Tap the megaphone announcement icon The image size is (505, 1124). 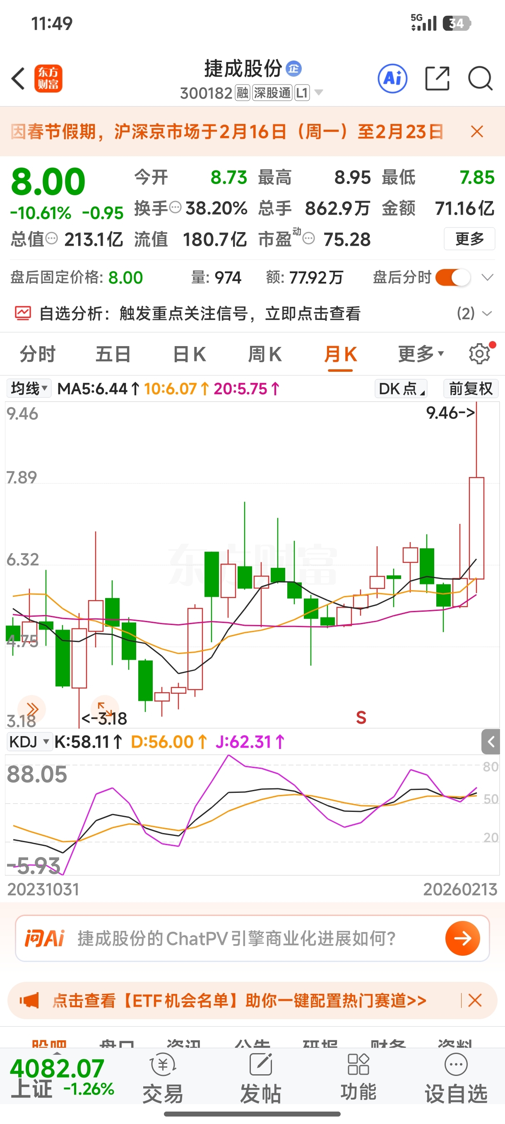click(29, 1000)
